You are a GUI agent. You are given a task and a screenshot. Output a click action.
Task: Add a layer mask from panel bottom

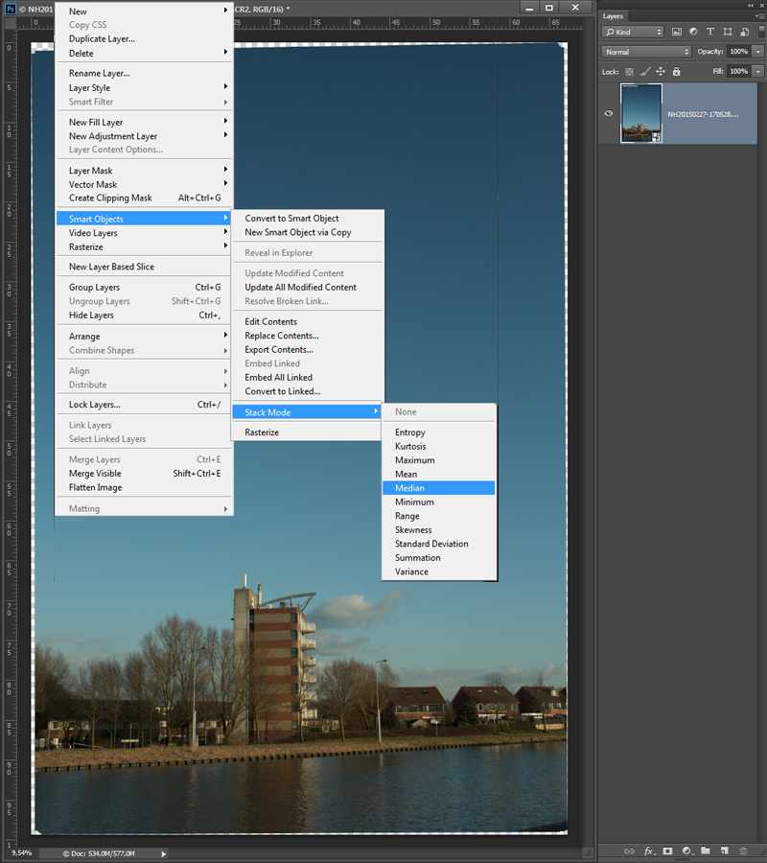click(667, 851)
